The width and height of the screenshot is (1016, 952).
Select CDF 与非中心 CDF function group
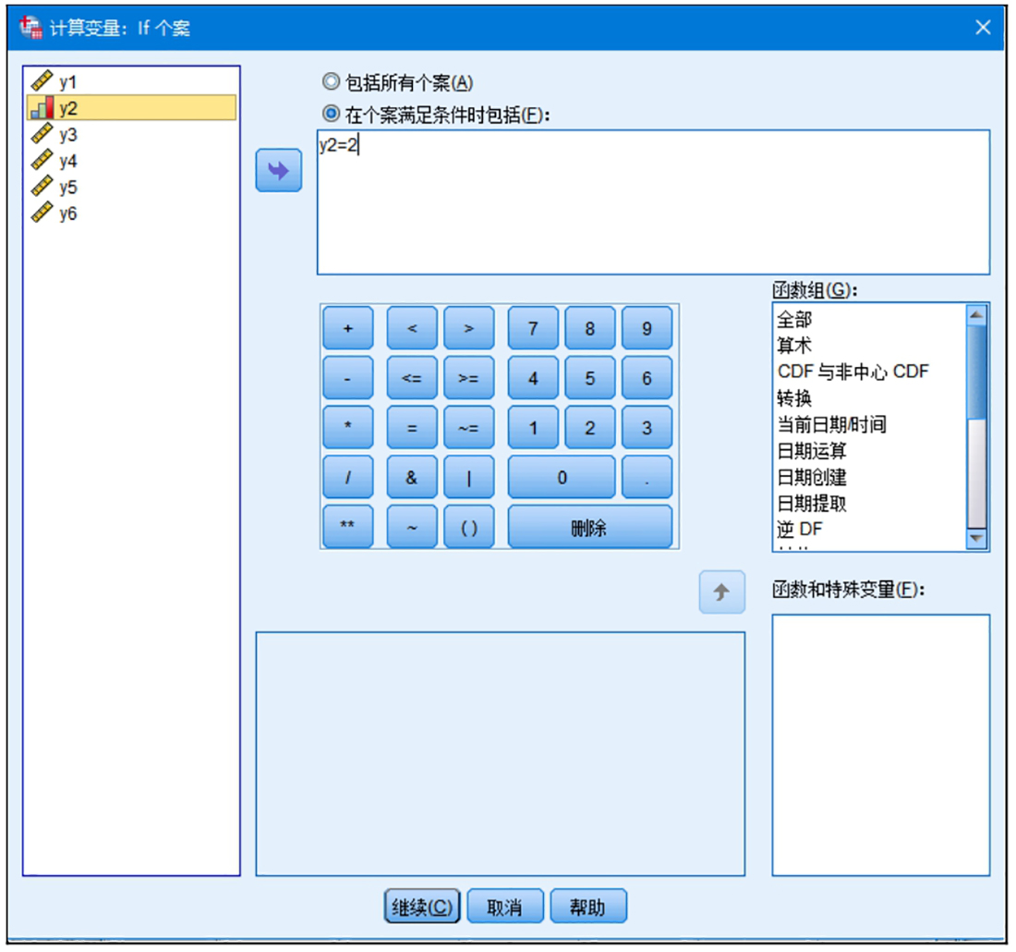[x=870, y=372]
